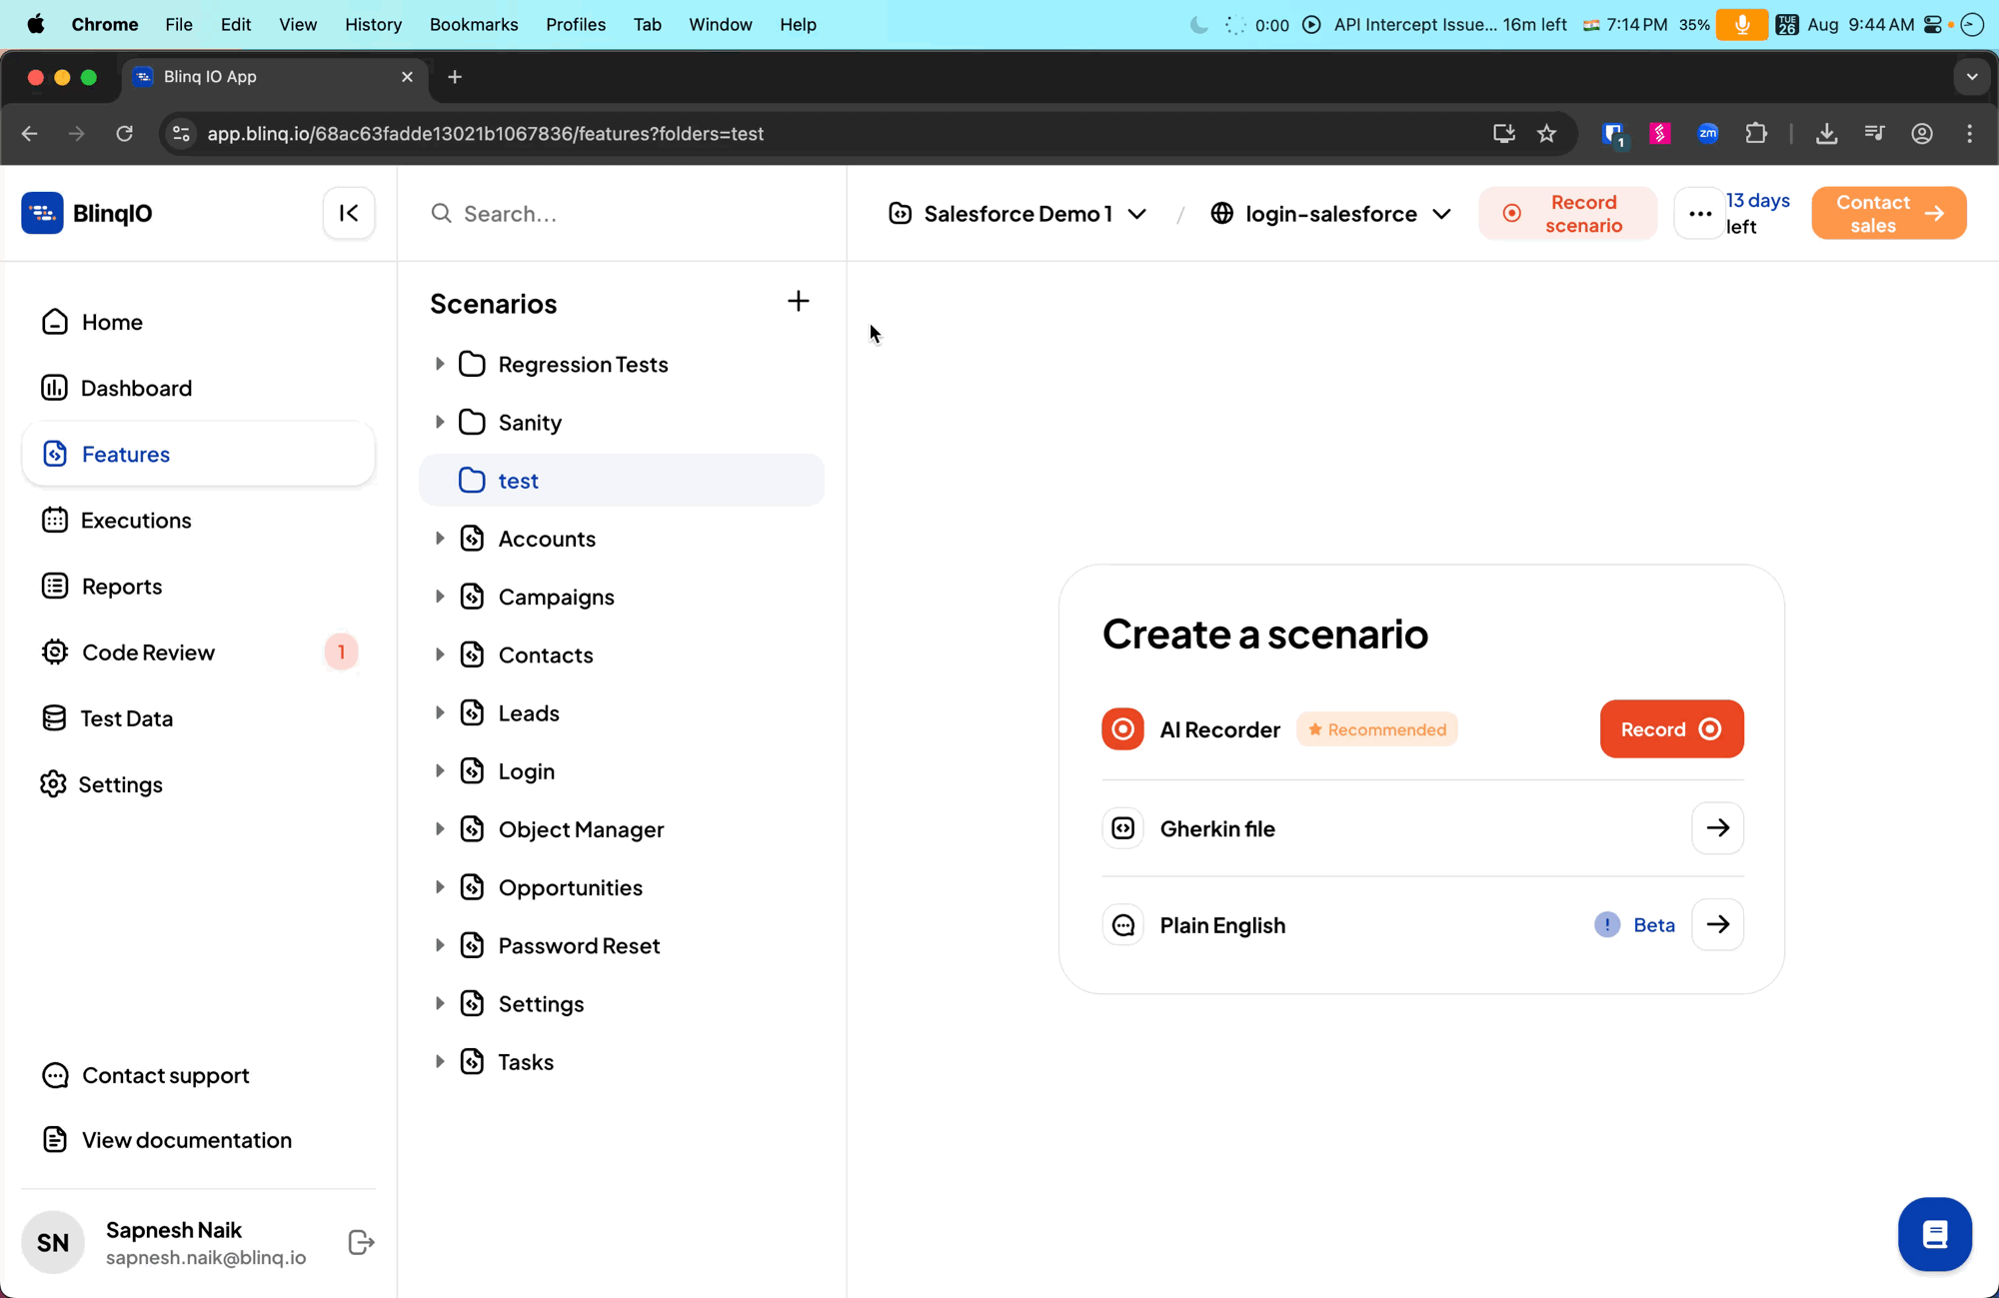Expand the Opportunities feature item
This screenshot has height=1298, width=1999.
[440, 887]
